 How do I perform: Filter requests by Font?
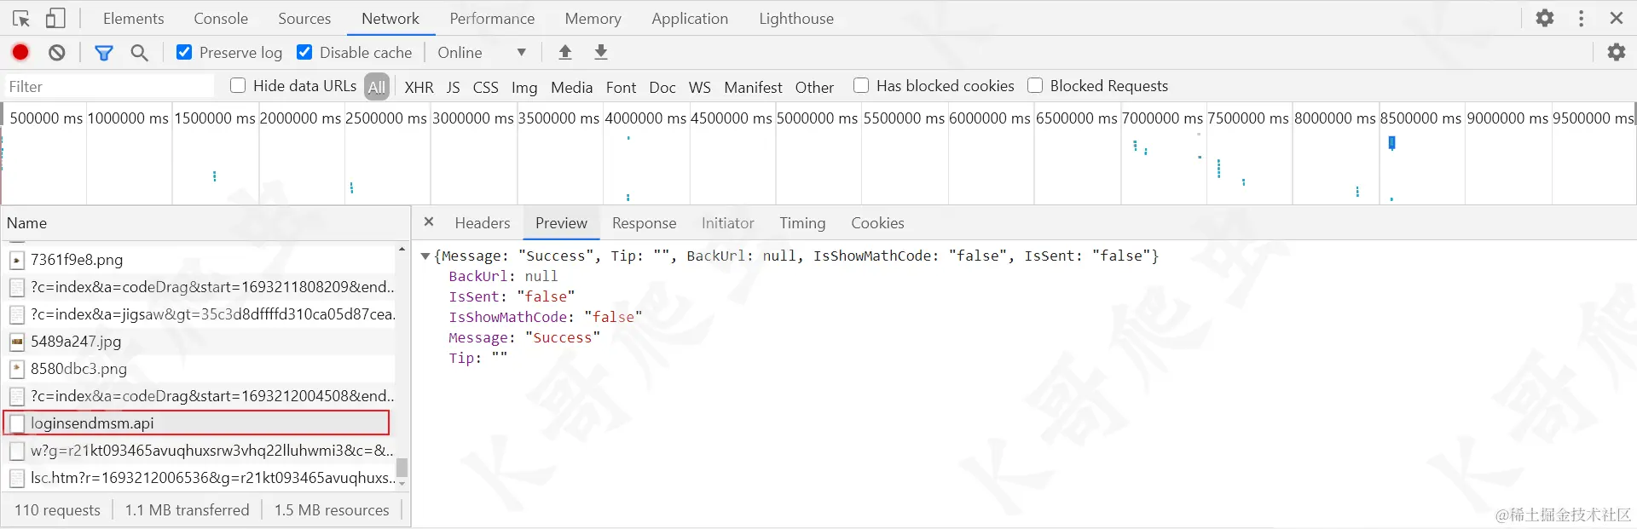tap(621, 87)
